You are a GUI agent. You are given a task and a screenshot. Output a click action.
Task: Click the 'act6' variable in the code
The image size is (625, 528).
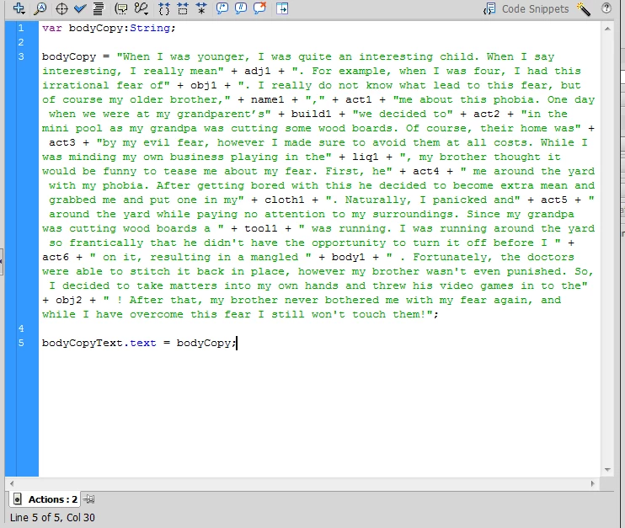[x=56, y=258]
